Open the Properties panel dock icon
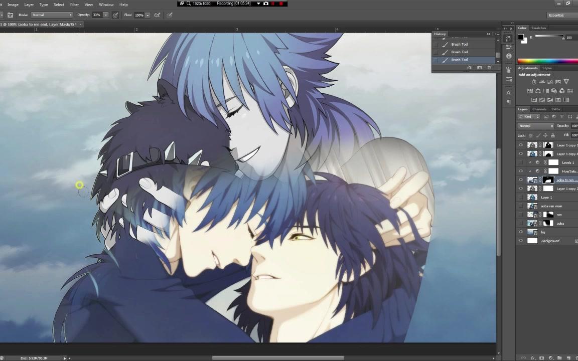The image size is (578, 361). 509,47
